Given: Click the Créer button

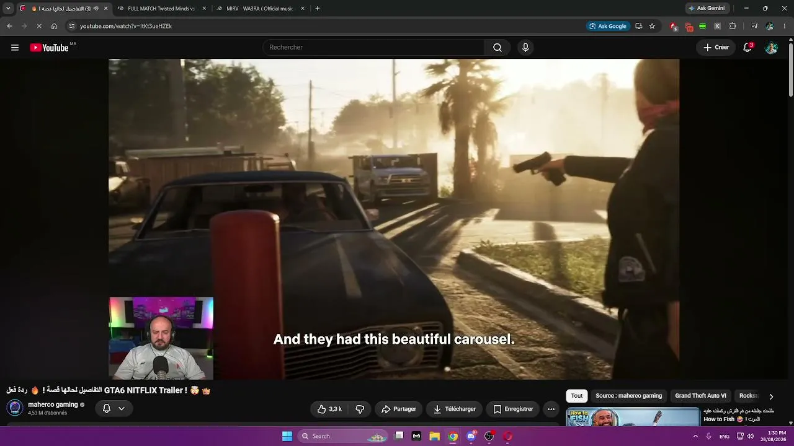Looking at the screenshot, I should [x=716, y=48].
